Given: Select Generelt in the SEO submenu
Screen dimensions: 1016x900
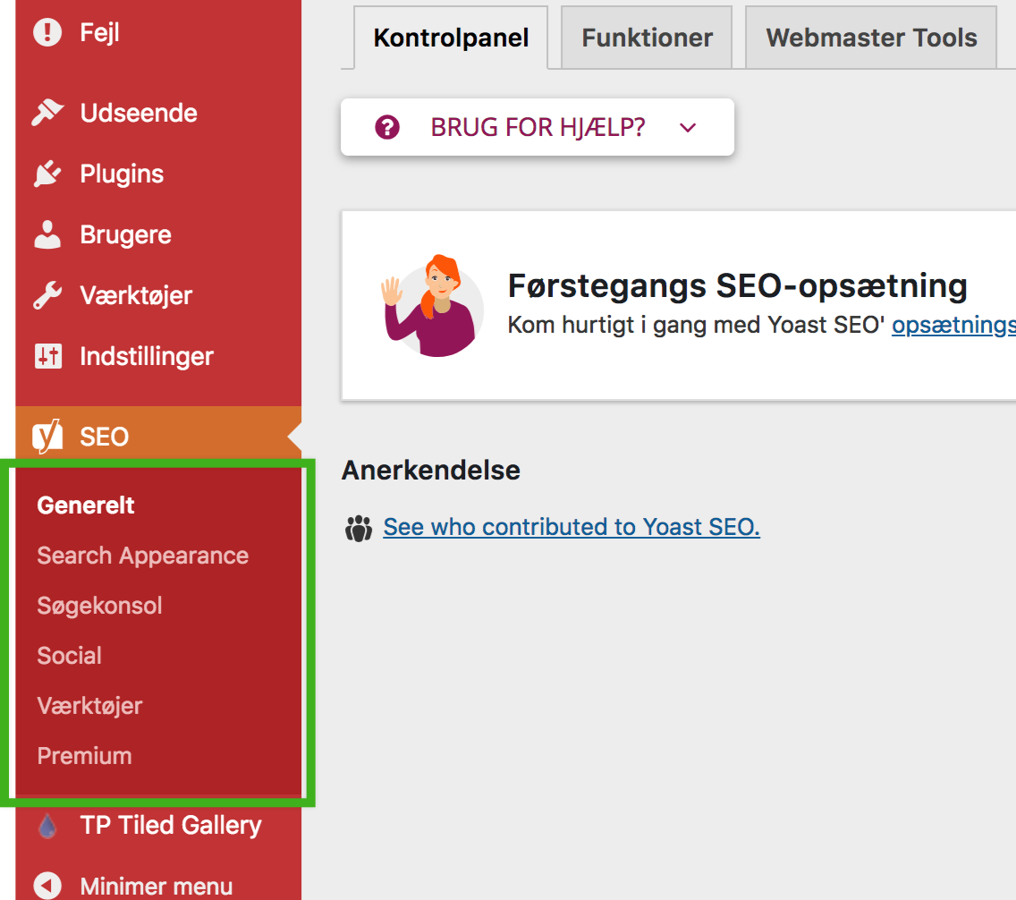Looking at the screenshot, I should (86, 505).
